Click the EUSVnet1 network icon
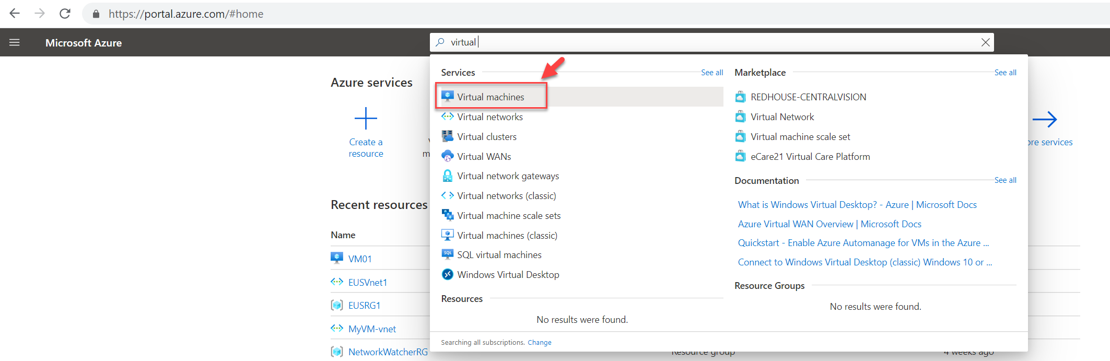The image size is (1110, 361). coord(337,282)
